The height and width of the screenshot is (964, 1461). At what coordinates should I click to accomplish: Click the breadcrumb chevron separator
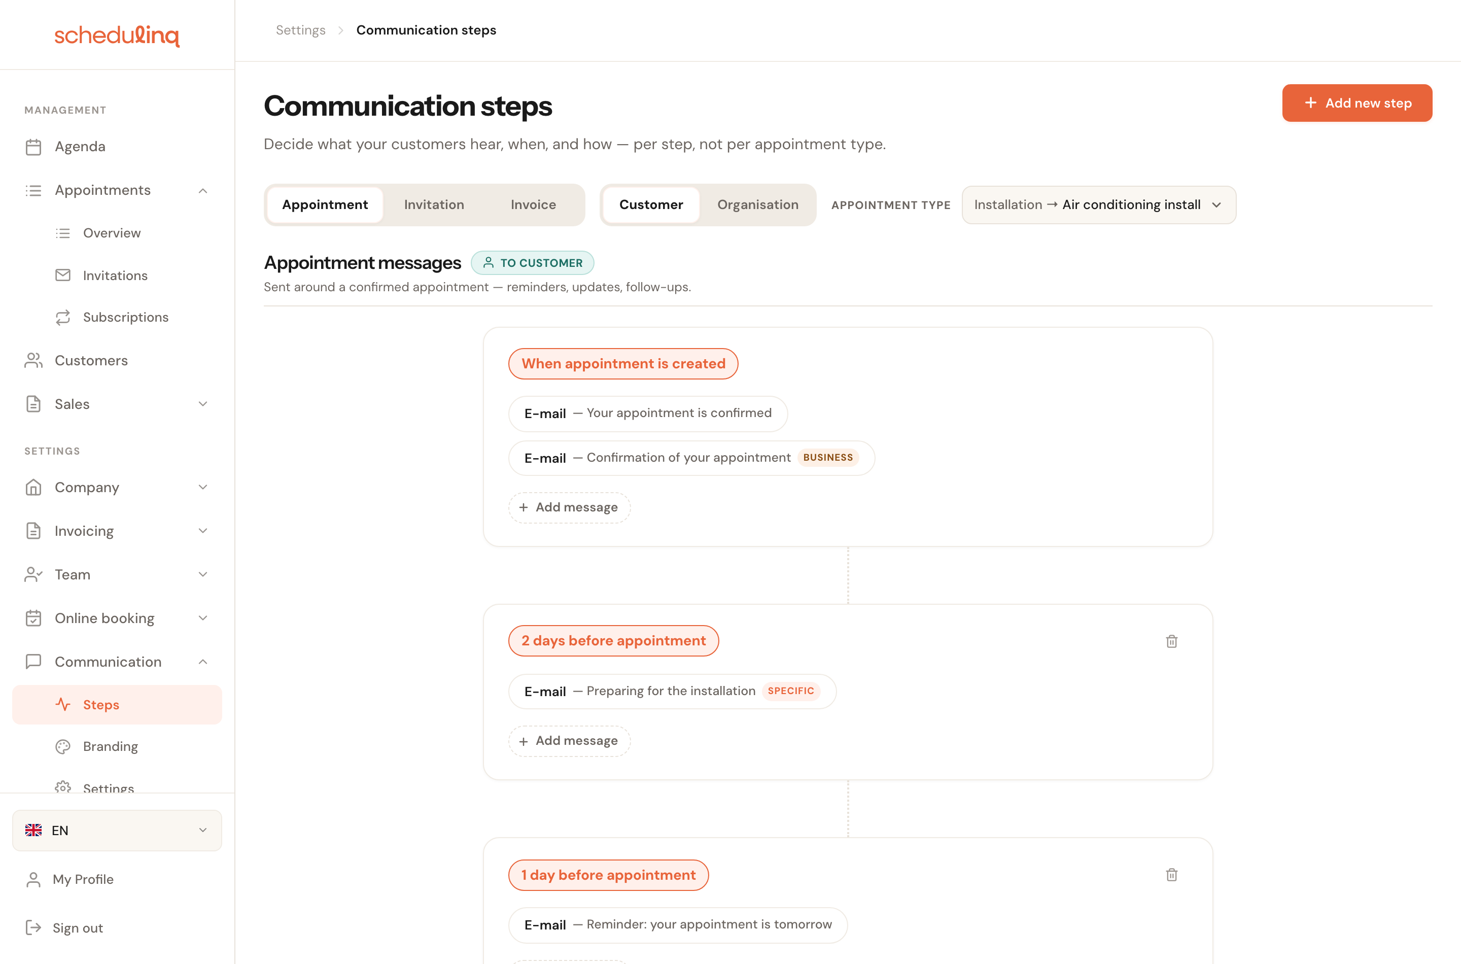point(340,30)
